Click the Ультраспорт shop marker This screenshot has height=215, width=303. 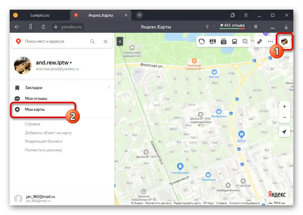tap(180, 166)
